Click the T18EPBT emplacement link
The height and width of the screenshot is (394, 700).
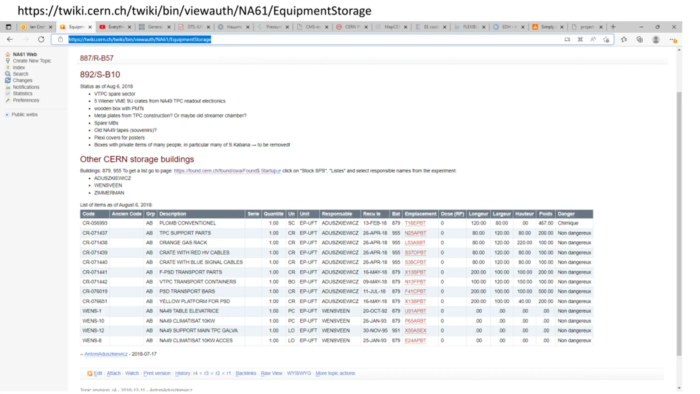click(x=415, y=223)
